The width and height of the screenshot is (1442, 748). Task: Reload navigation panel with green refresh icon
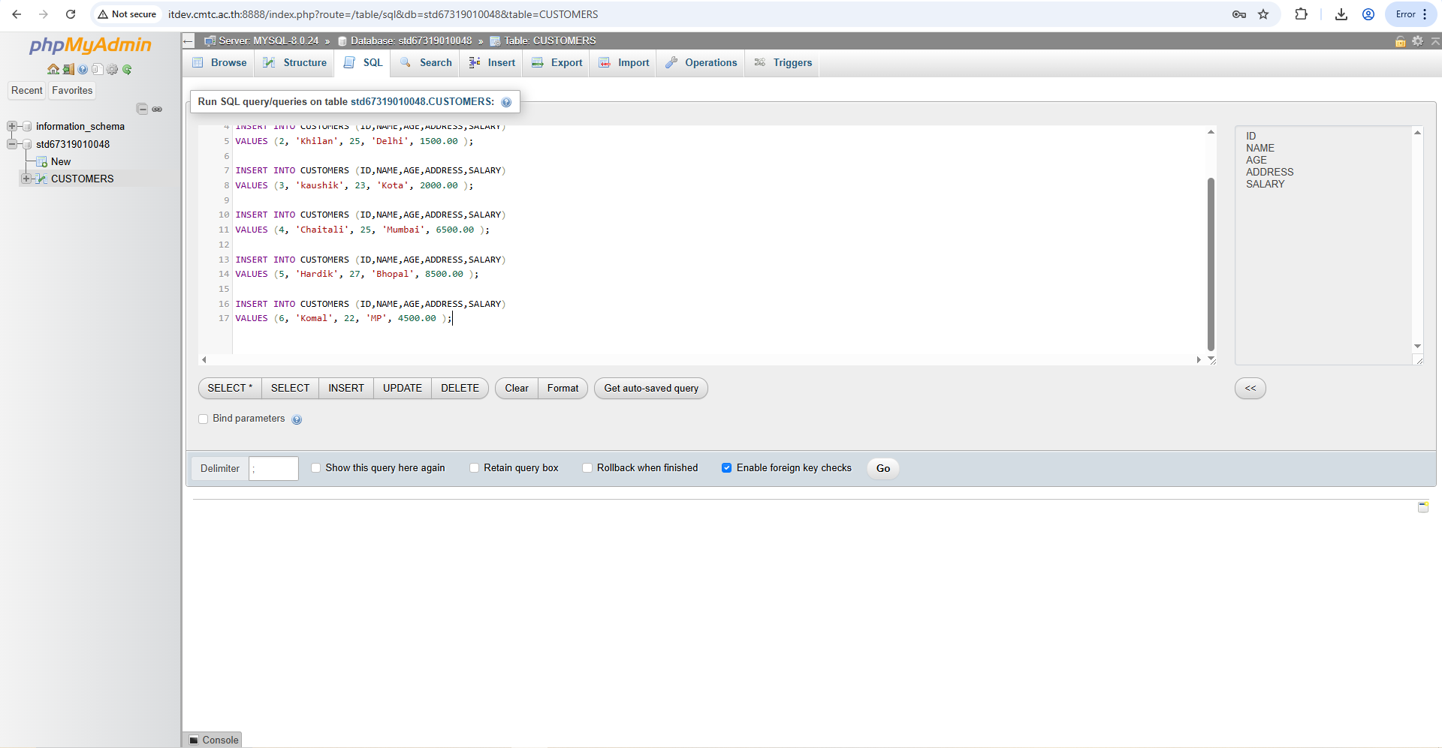(x=128, y=70)
